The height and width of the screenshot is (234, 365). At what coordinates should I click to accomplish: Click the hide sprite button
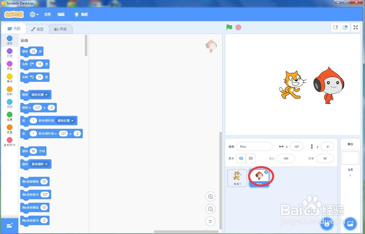click(x=250, y=158)
